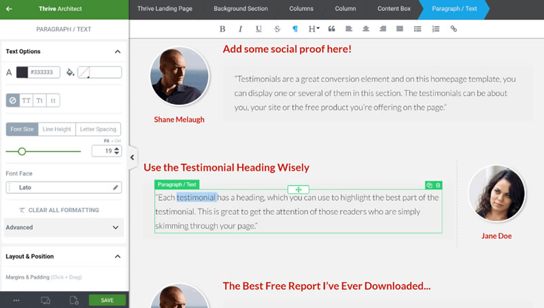Open the heading H dropdown
The width and height of the screenshot is (544, 308).
(313, 29)
